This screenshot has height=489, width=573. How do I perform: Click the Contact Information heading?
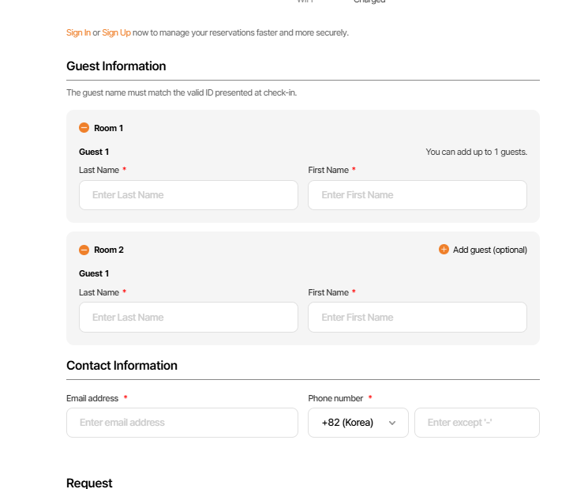122,366
